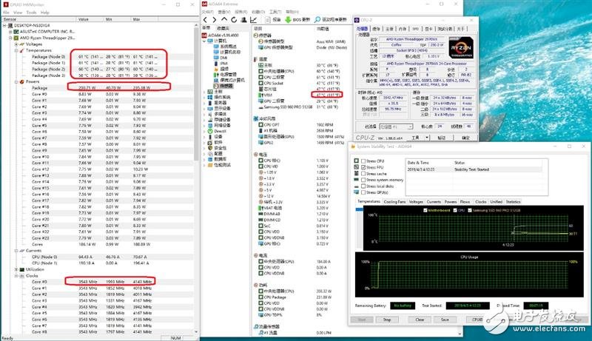Click the Temperatures thermometer icon in HWMonitor
The height and width of the screenshot is (341, 592).
tap(22, 50)
